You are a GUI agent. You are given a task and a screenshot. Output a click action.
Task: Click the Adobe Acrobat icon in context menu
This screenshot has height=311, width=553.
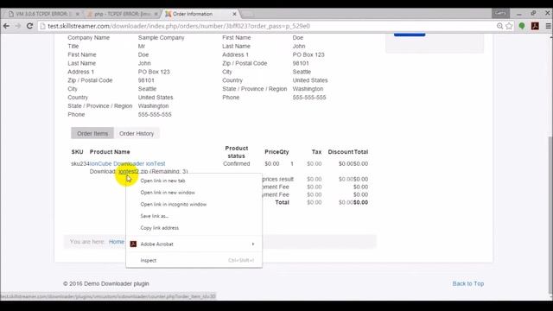point(133,244)
